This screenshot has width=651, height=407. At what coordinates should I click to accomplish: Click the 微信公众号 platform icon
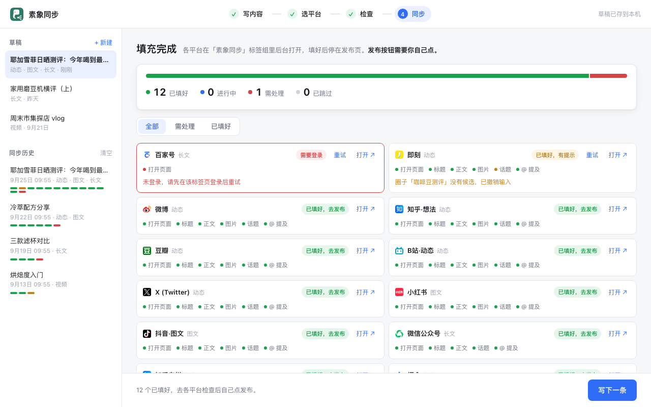399,334
